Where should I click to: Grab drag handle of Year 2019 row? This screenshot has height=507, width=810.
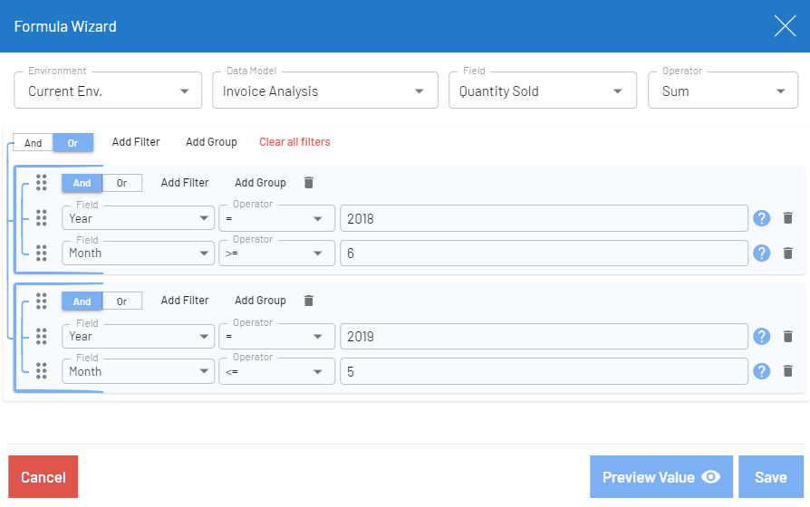41,336
